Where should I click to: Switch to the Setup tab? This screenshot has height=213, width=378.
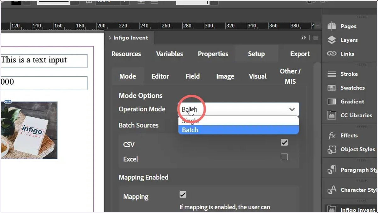pos(256,54)
